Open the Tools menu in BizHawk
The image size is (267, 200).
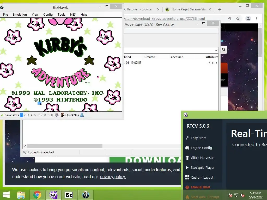coord(61,15)
